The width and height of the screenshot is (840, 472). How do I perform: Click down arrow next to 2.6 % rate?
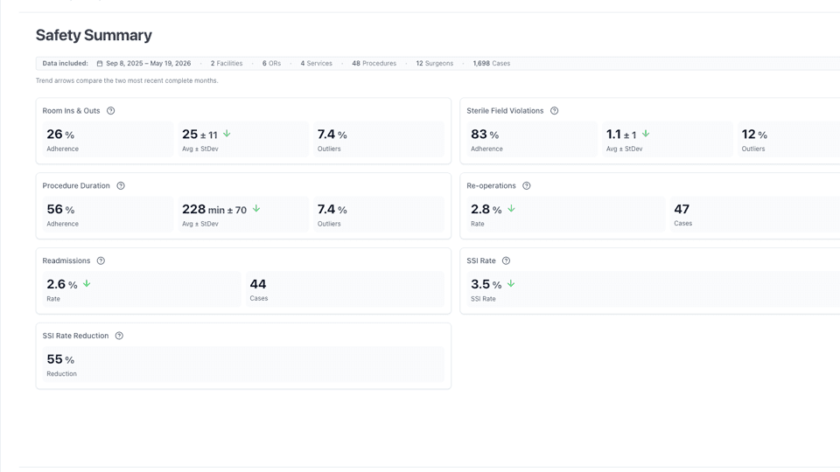pos(87,283)
